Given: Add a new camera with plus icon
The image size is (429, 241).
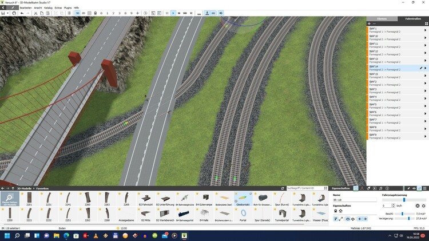Looking at the screenshot, I should tap(137, 13).
